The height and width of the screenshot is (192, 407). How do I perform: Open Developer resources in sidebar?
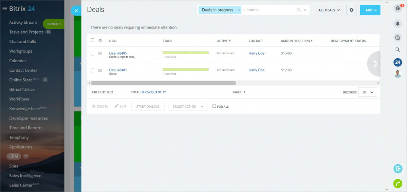point(29,118)
